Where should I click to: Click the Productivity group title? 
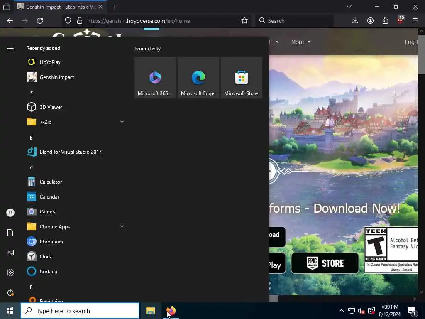point(147,49)
